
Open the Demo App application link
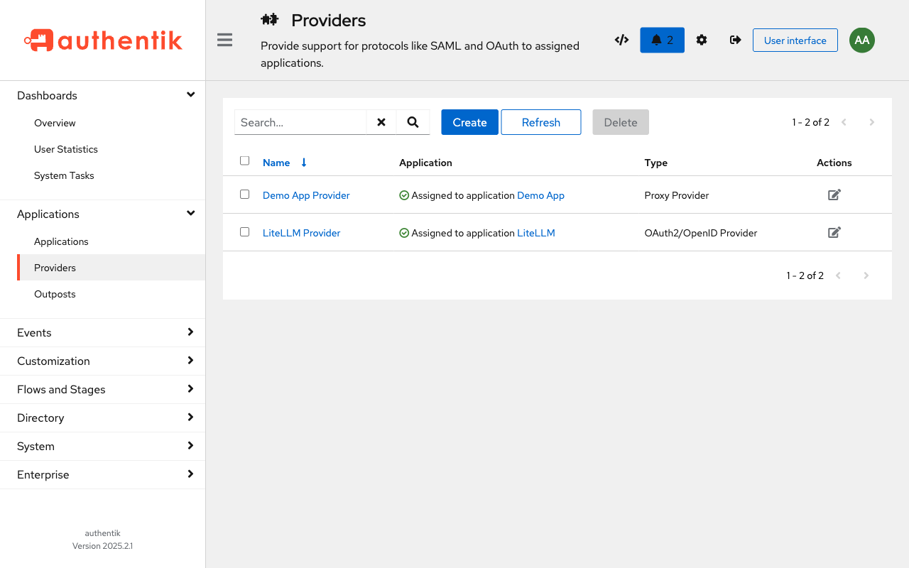tap(540, 195)
